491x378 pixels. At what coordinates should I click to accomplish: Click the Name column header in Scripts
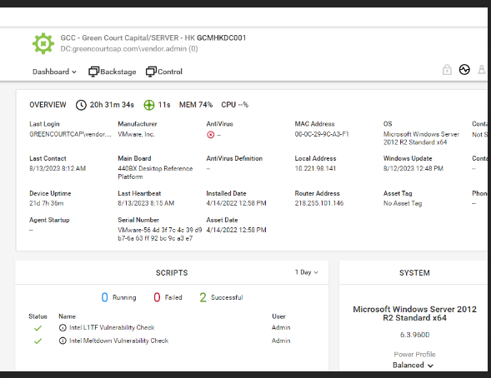(x=67, y=316)
